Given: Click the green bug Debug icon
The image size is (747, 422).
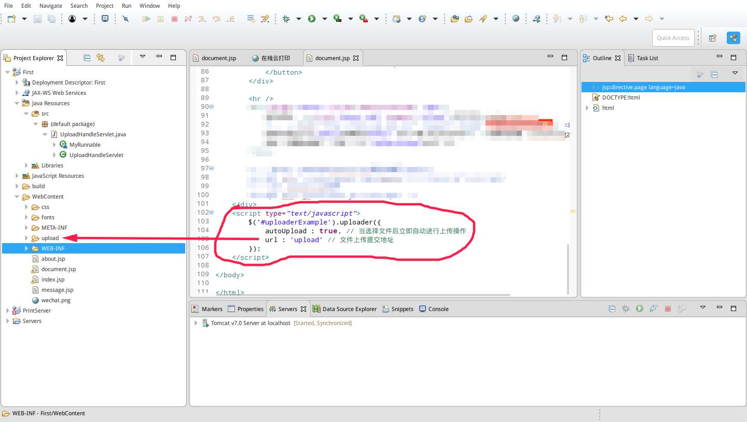Looking at the screenshot, I should click(x=286, y=19).
